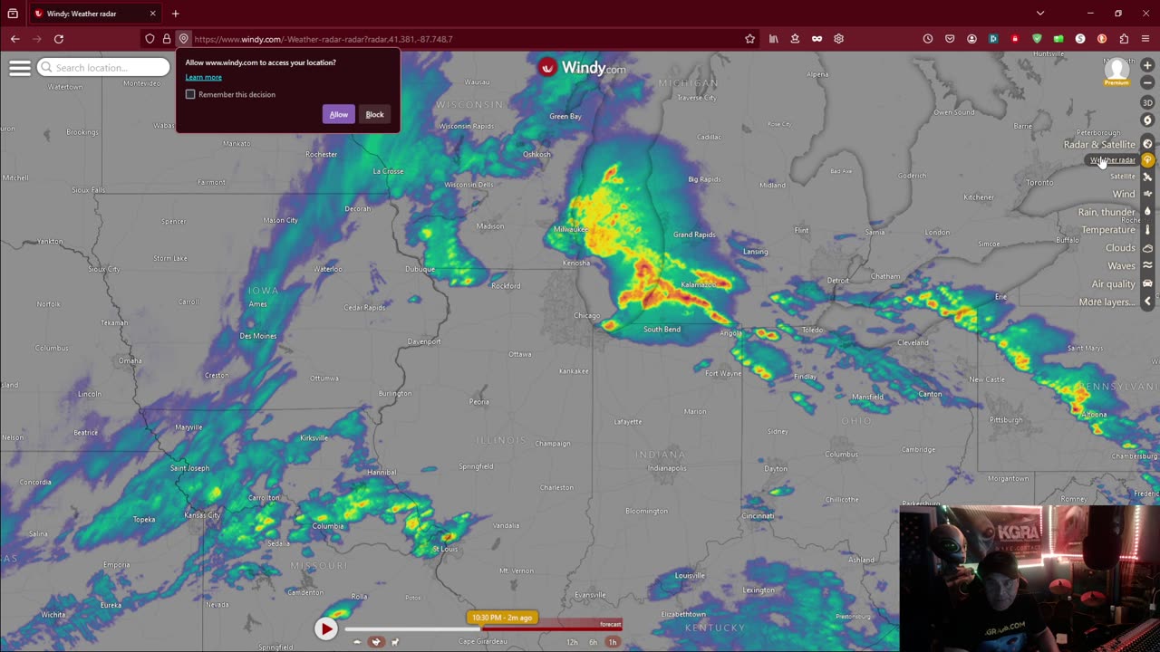1160x652 pixels.
Task: Click Temperature layer label
Action: point(1108,230)
